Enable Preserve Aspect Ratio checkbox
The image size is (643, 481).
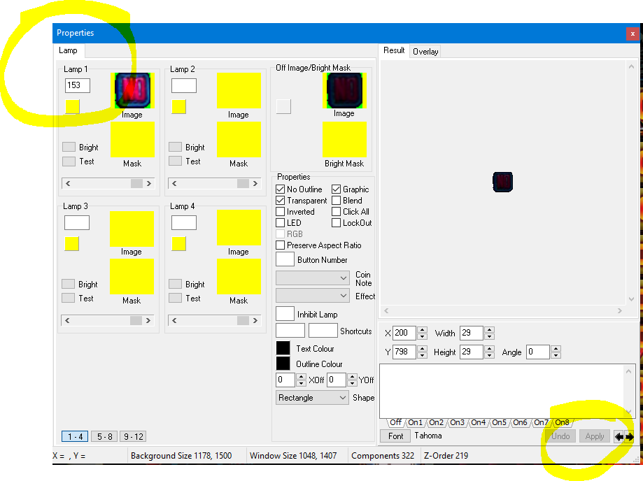point(281,245)
